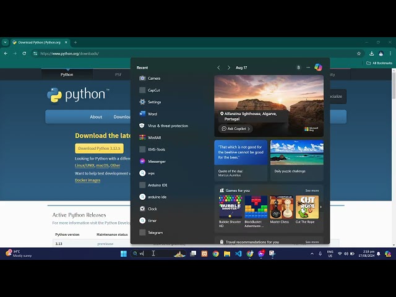Select the PSF top site tab
The width and height of the screenshot is (396, 297).
(118, 74)
